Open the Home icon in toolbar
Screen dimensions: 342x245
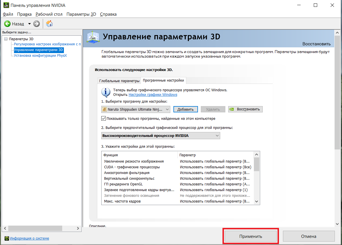50,24
